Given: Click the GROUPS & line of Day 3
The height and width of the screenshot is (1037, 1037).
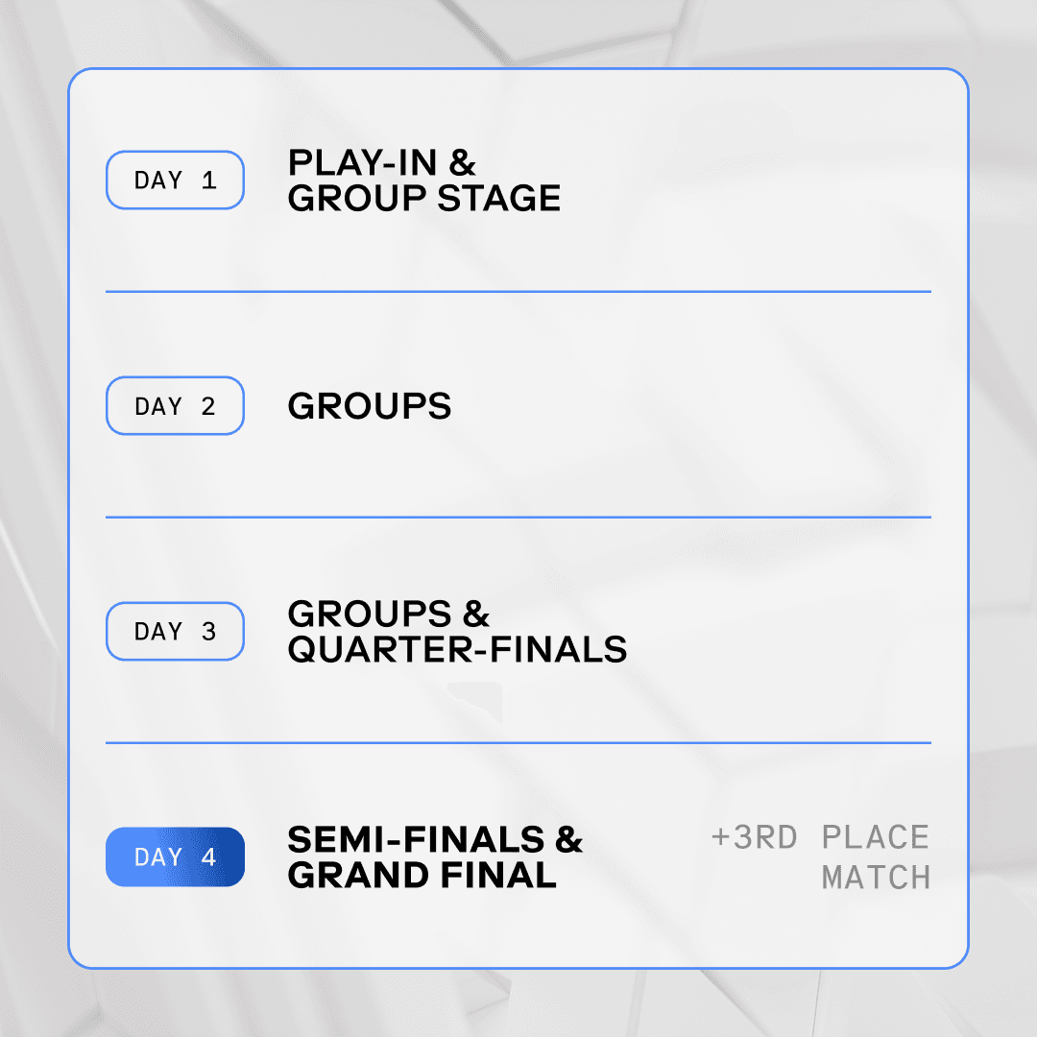Looking at the screenshot, I should pyautogui.click(x=389, y=614).
